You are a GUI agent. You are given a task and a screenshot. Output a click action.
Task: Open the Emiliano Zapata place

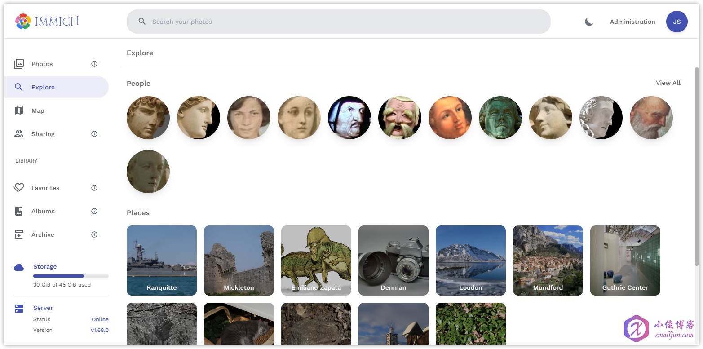316,261
